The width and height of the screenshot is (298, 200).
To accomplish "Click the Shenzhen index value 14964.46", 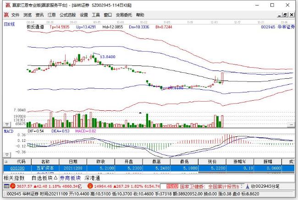I will coord(103,186).
